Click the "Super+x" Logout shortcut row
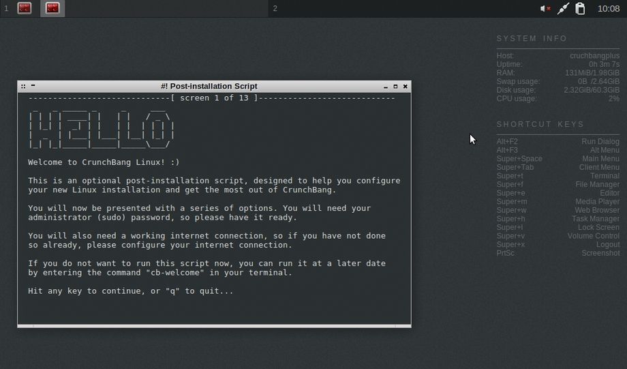Screen dimensions: 627x369 pos(557,245)
